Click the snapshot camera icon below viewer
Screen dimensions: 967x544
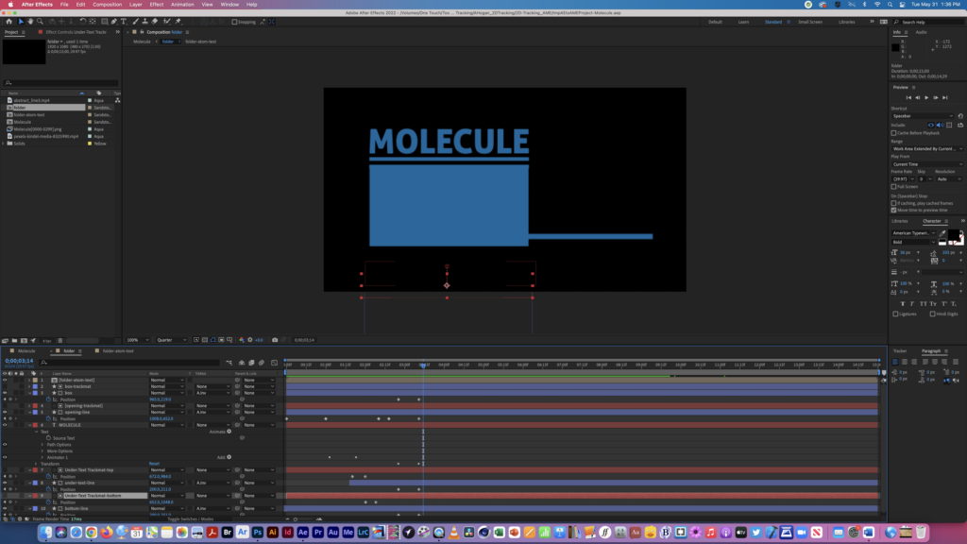coord(275,340)
